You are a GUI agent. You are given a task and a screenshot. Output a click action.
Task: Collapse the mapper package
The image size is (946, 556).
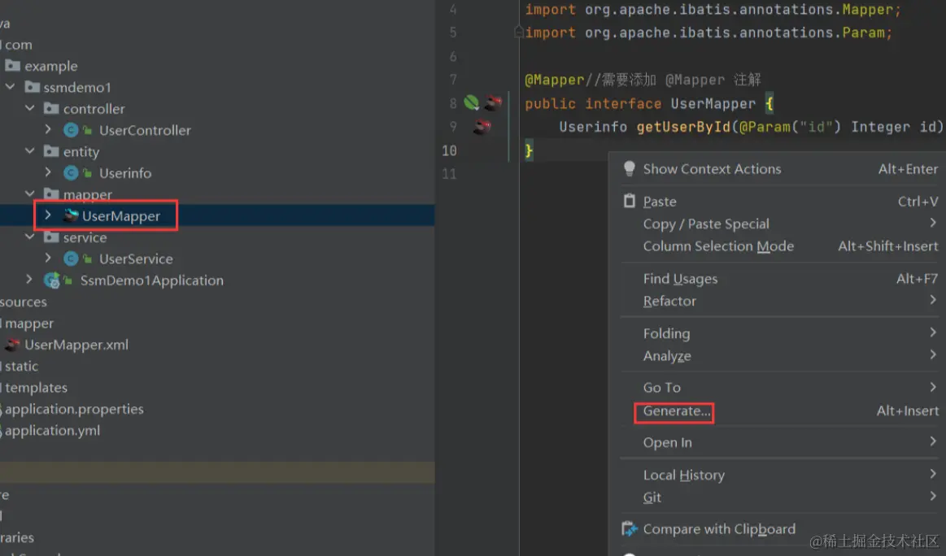[29, 194]
